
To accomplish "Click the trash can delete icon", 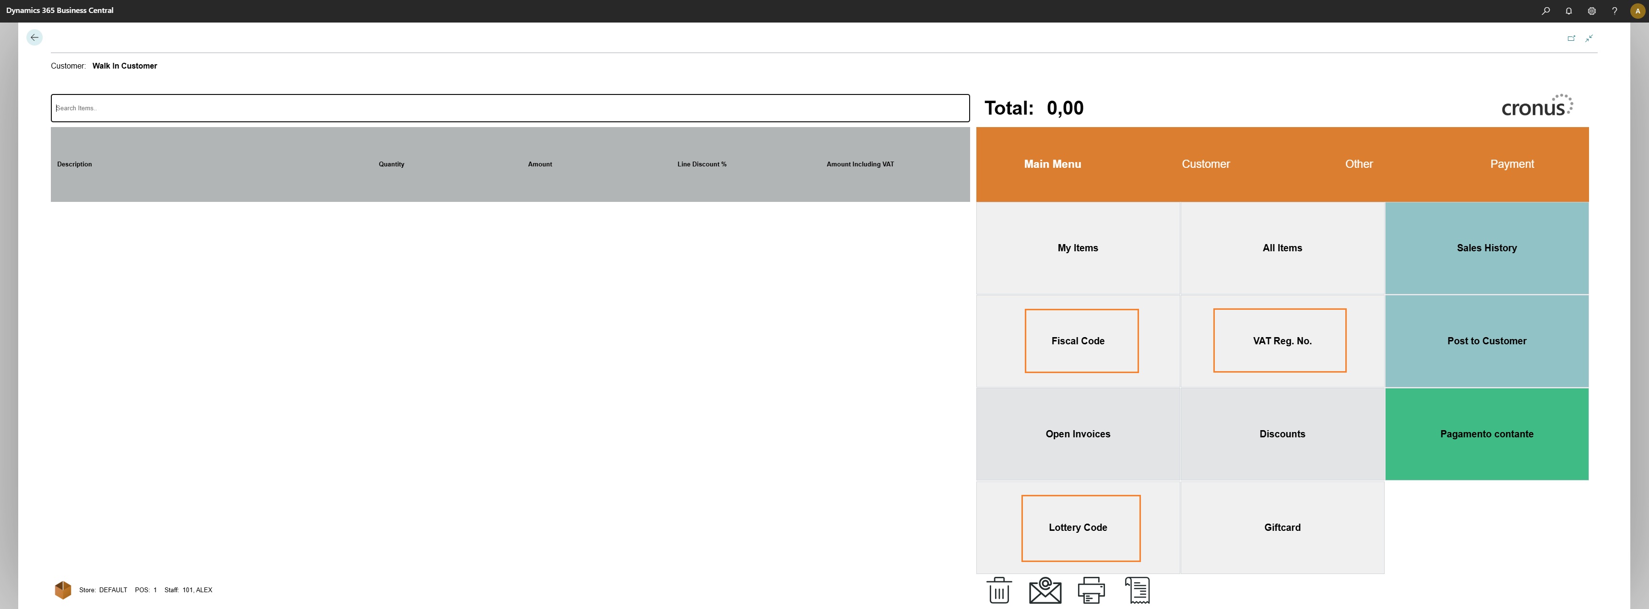I will [998, 590].
